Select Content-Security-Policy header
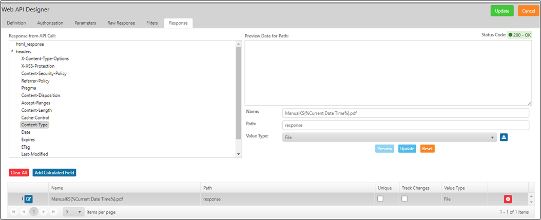This screenshot has width=541, height=220. click(x=44, y=73)
